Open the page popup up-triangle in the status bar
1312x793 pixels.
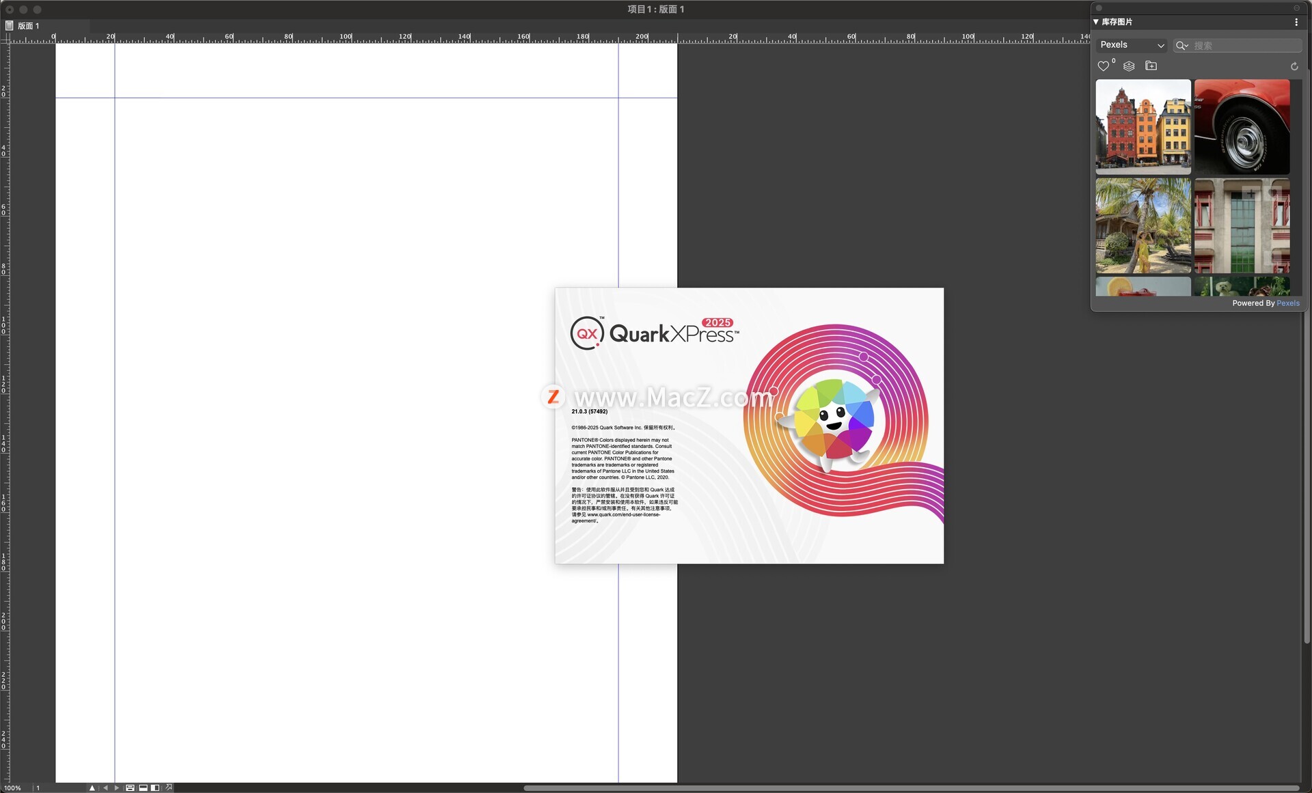[92, 788]
